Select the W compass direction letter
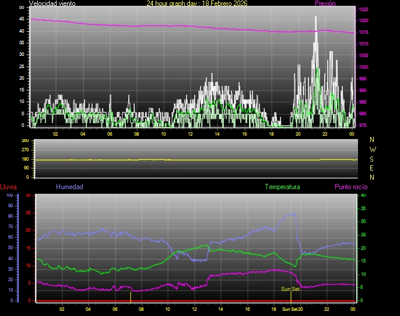Viewport: 400px width, 316px height. point(373,149)
